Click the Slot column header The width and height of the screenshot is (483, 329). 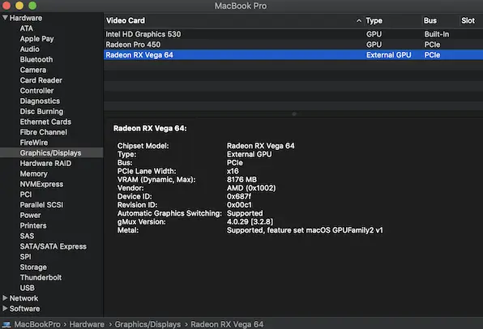coord(468,20)
